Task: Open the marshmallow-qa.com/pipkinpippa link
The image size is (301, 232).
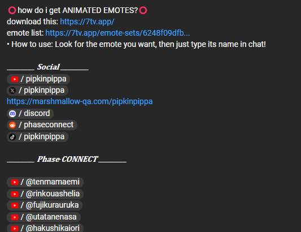Action: [x=80, y=101]
